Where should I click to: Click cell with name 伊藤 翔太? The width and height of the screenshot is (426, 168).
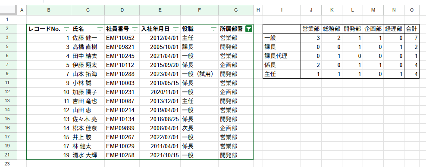(x=88, y=65)
